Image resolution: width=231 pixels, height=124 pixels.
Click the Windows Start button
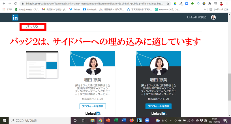coord(4,120)
